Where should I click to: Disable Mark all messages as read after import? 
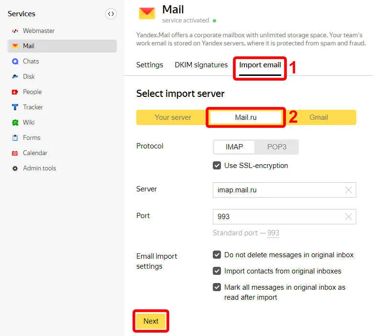coord(217,287)
